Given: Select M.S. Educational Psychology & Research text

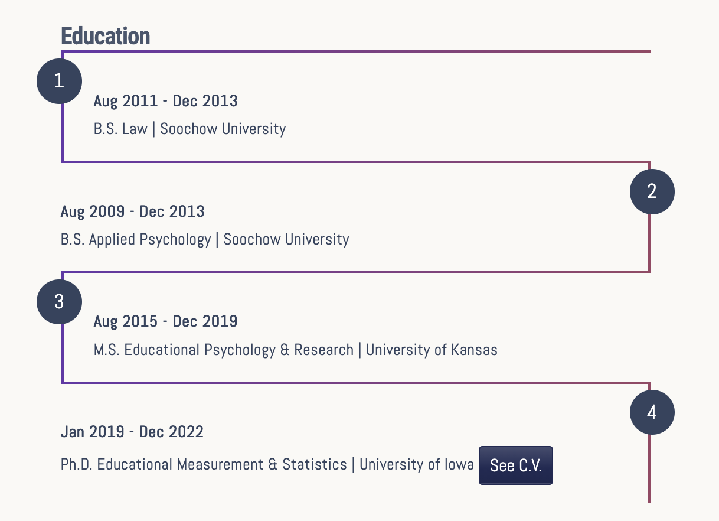Looking at the screenshot, I should 223,350.
